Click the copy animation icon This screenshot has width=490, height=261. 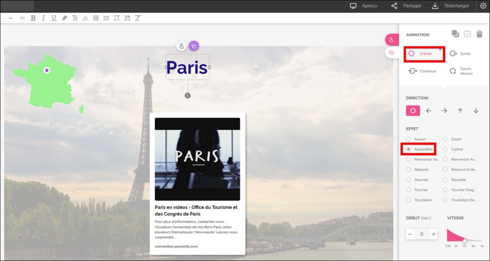coord(455,34)
